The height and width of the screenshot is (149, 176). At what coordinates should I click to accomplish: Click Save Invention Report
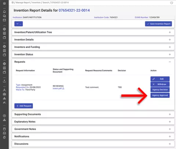click(x=158, y=24)
